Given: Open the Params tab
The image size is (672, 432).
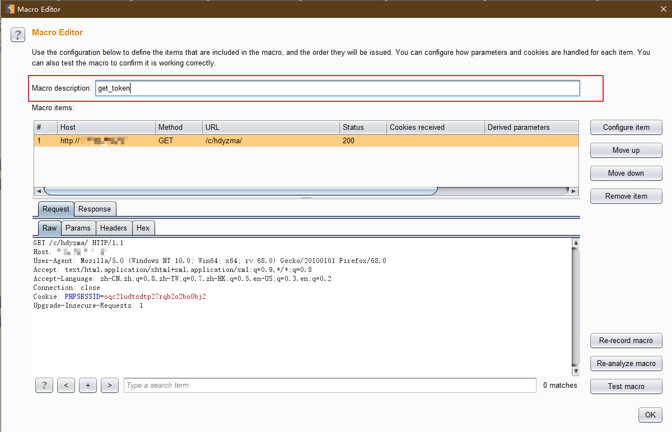Looking at the screenshot, I should click(78, 228).
